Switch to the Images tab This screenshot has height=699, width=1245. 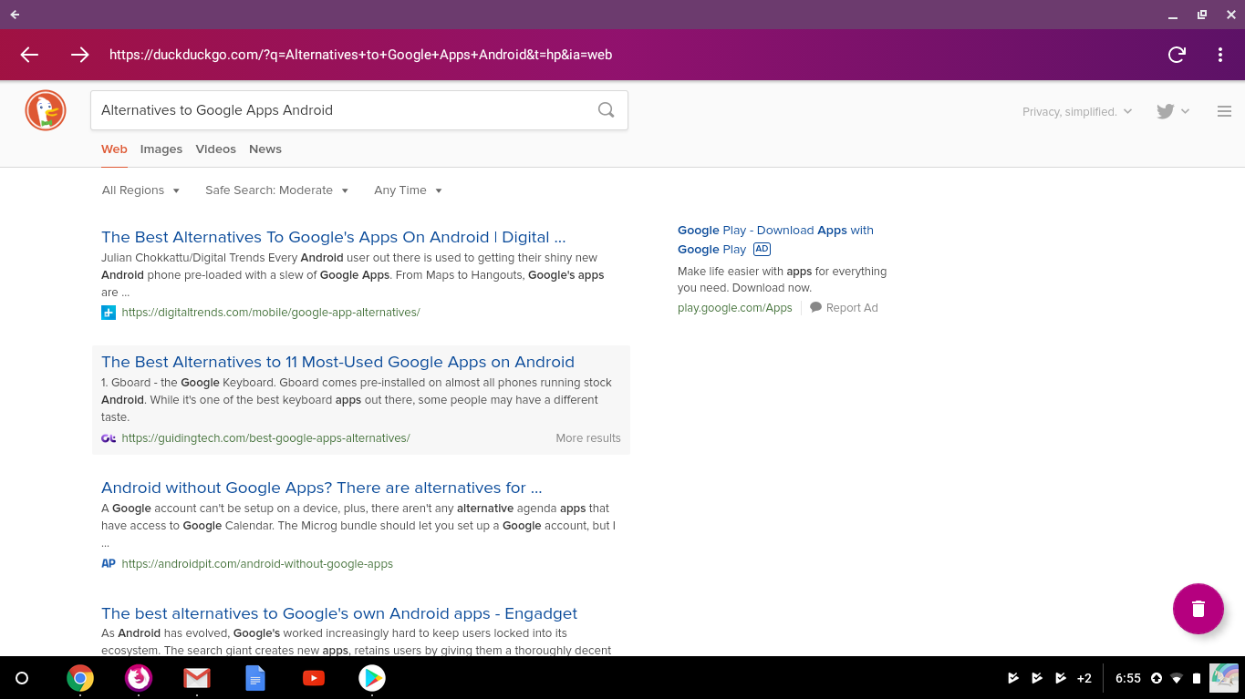point(161,149)
